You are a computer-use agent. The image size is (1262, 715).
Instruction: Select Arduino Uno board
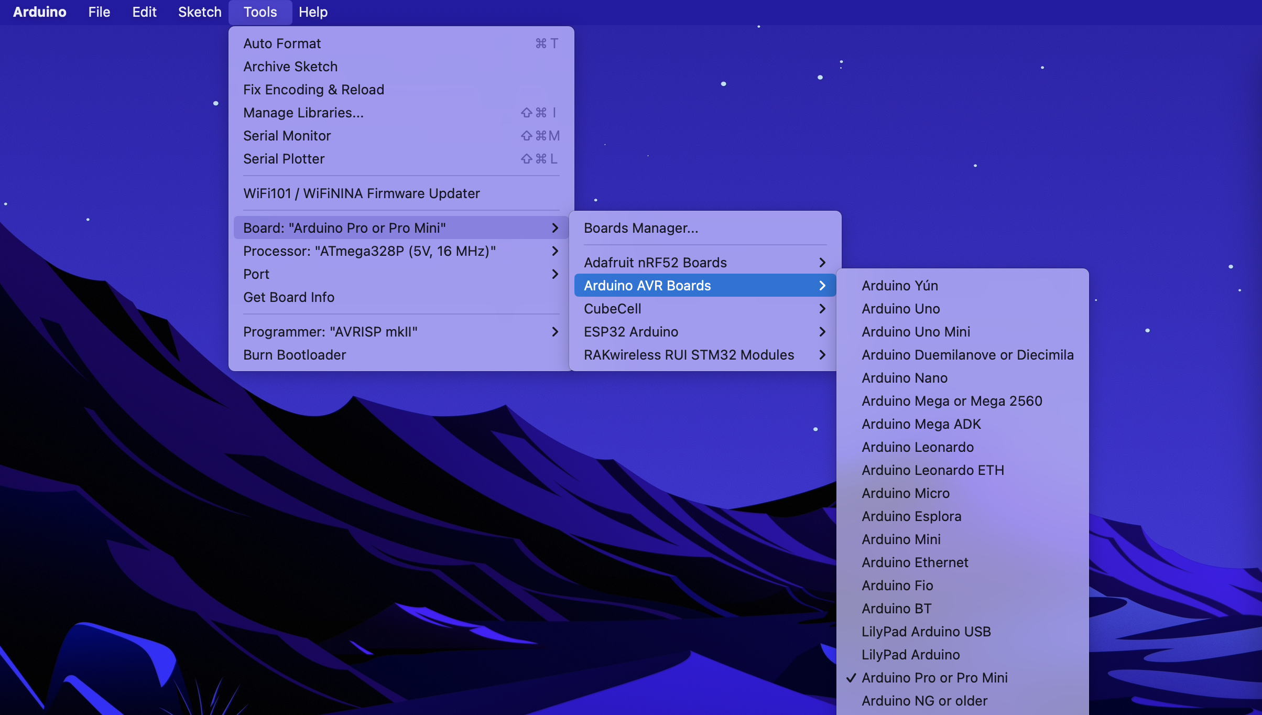(x=900, y=309)
